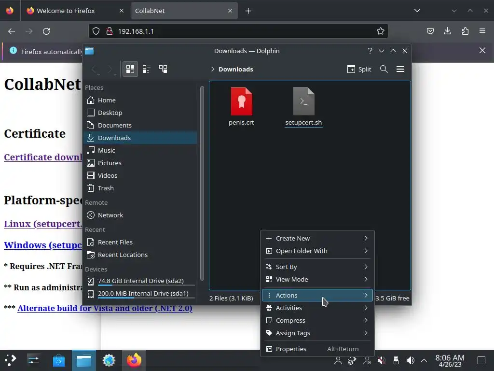Open Properties from context menu
Screen dimensions: 494x371
(x=317, y=349)
